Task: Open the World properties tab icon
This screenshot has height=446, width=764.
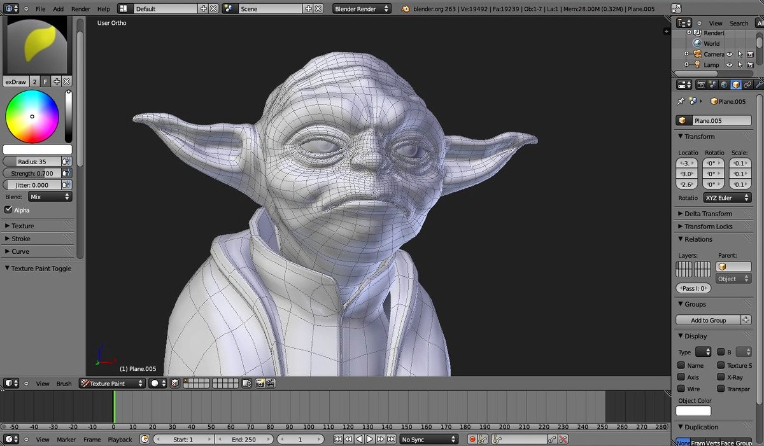Action: click(724, 84)
